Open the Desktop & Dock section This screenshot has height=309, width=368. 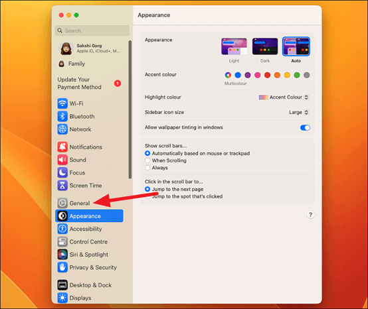tap(85, 285)
